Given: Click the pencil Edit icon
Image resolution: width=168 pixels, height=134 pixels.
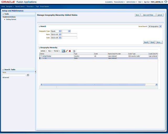Looking at the screenshot, I should coord(67,51).
